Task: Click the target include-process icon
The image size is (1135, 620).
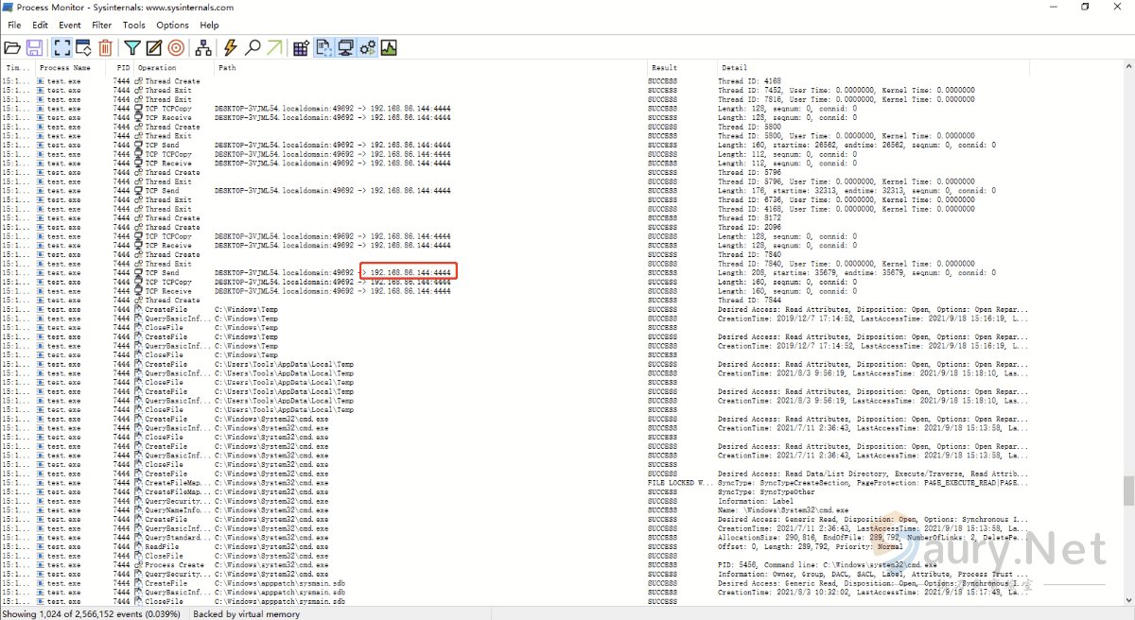Action: point(176,47)
